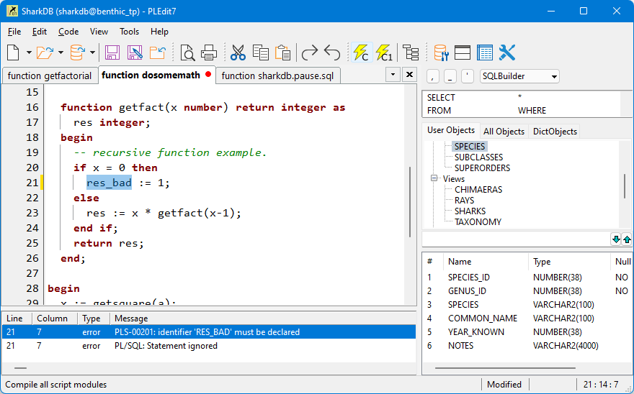Collapse the Views tree node

[434, 179]
